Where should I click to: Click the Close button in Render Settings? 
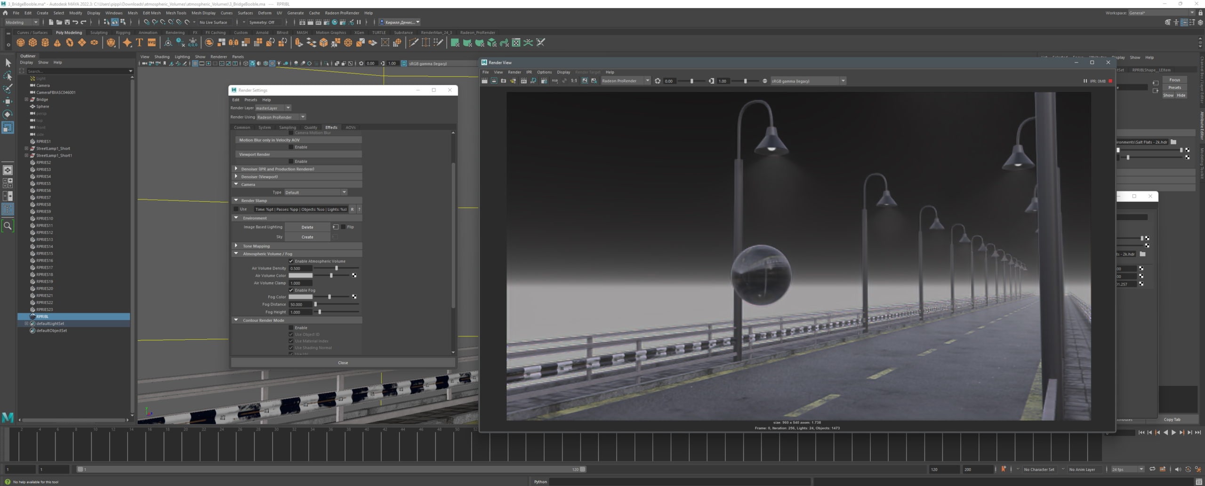click(343, 363)
